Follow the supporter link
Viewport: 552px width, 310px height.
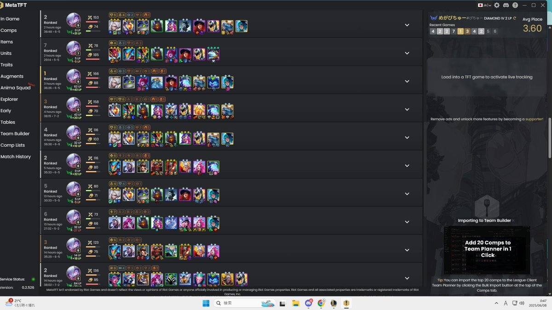[x=535, y=119]
